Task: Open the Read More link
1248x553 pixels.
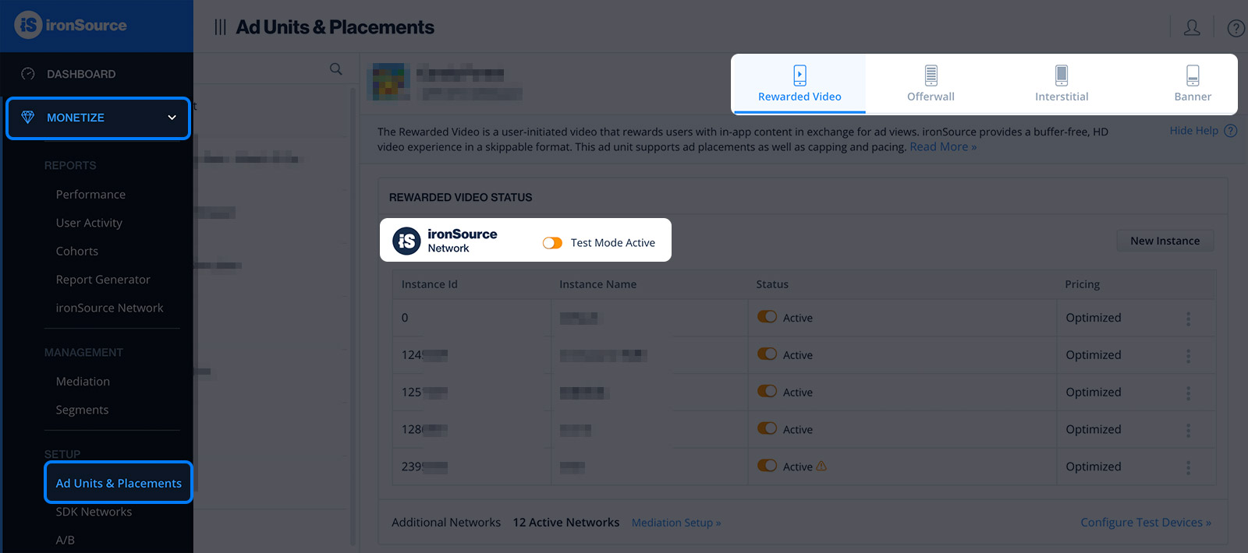Action: (943, 147)
